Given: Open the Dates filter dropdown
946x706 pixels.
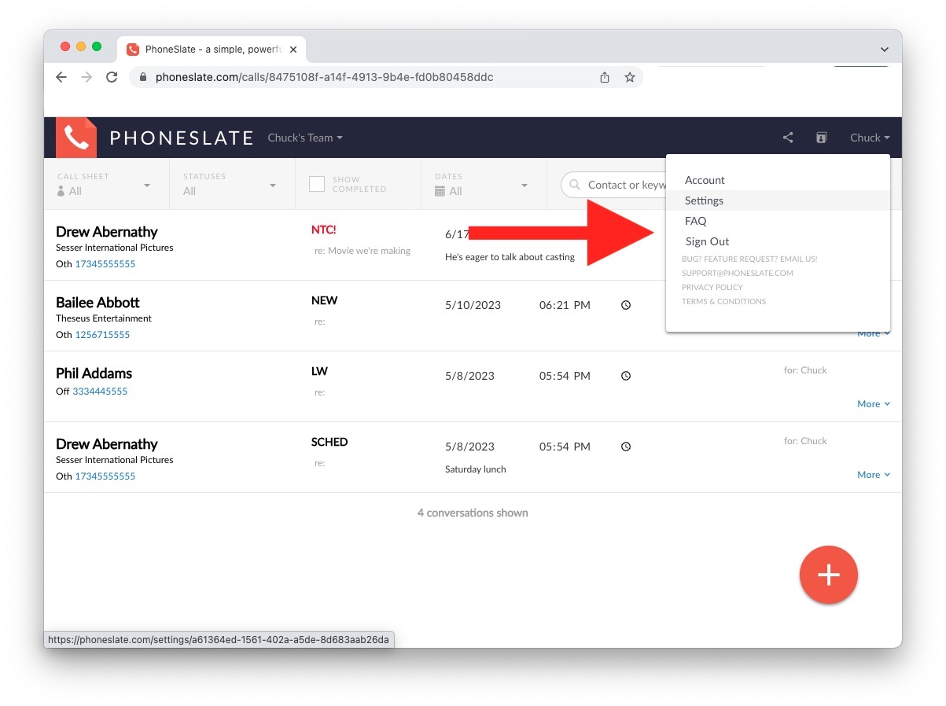Looking at the screenshot, I should point(484,184).
